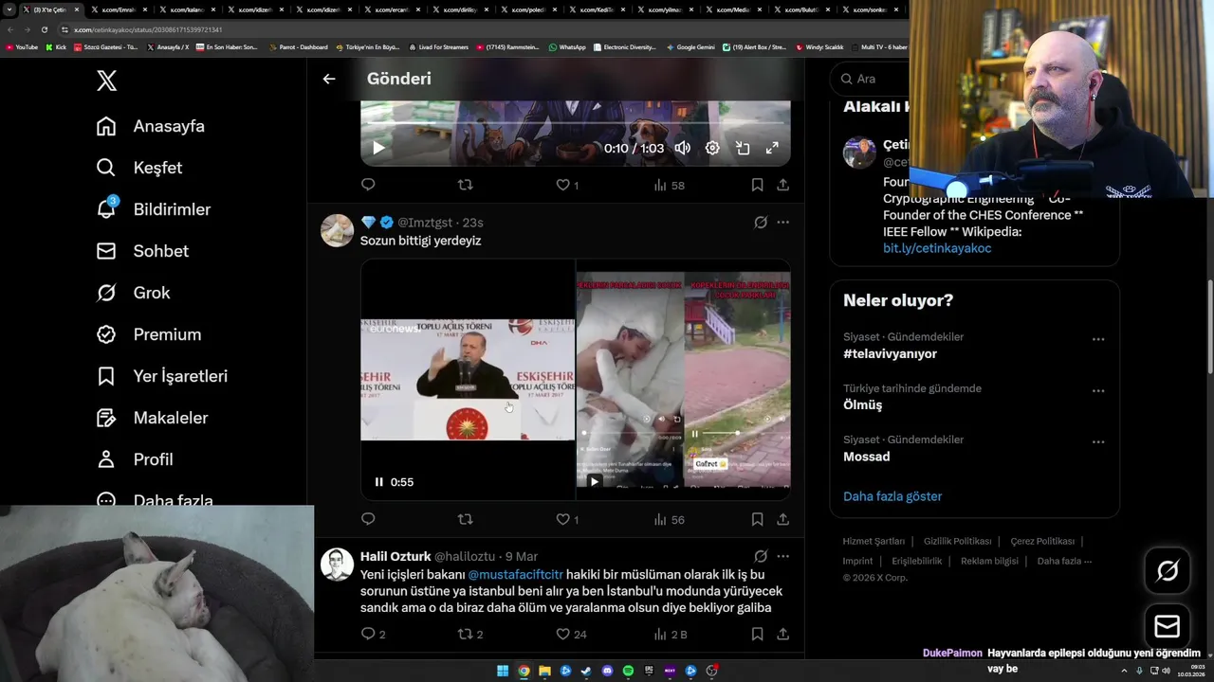Expand Daha fazla footer menu
Image resolution: width=1214 pixels, height=682 pixels.
click(1064, 561)
